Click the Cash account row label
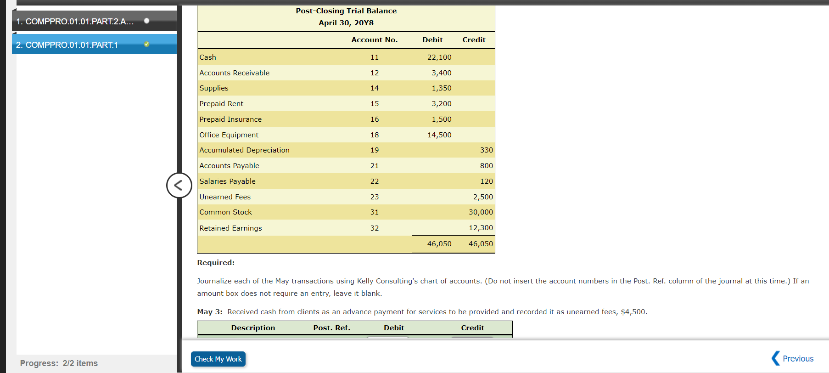Viewport: 829px width, 373px height. click(207, 57)
